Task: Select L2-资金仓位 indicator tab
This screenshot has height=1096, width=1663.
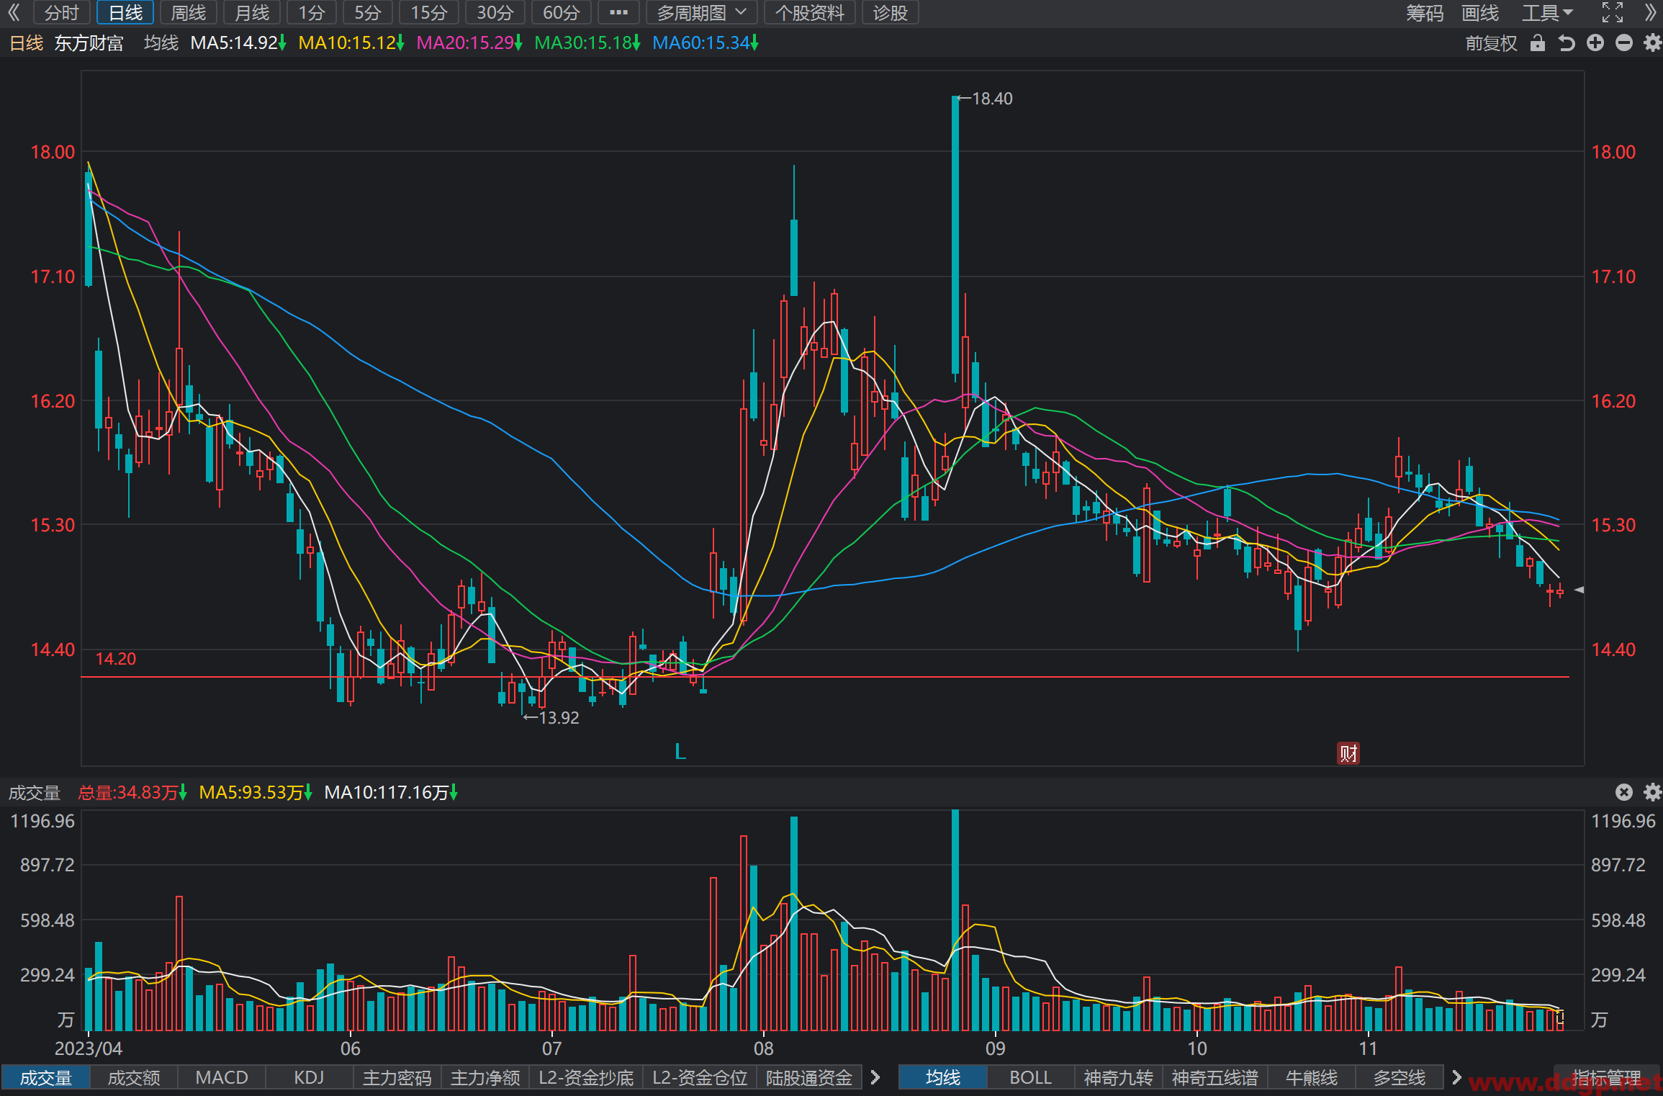Action: [x=700, y=1077]
